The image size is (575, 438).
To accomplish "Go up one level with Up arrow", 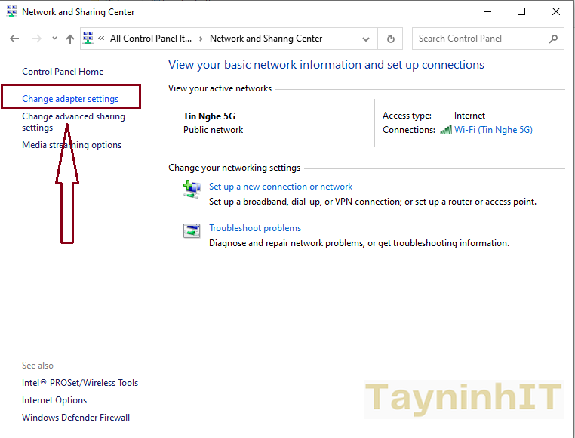I will tap(70, 39).
